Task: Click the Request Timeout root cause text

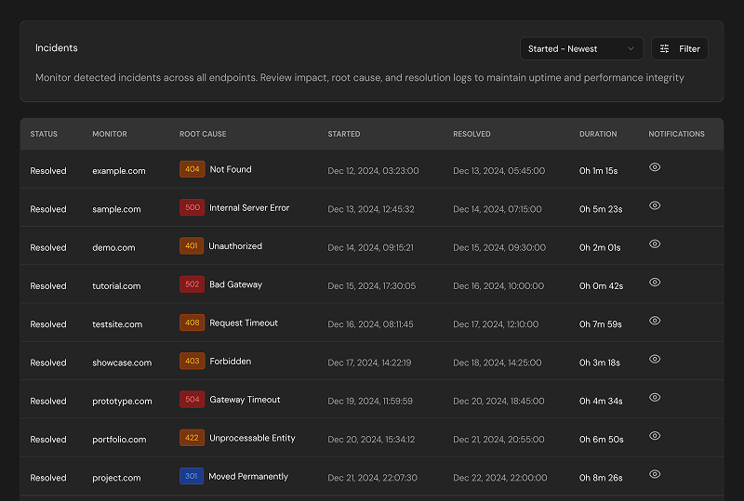Action: click(x=244, y=323)
